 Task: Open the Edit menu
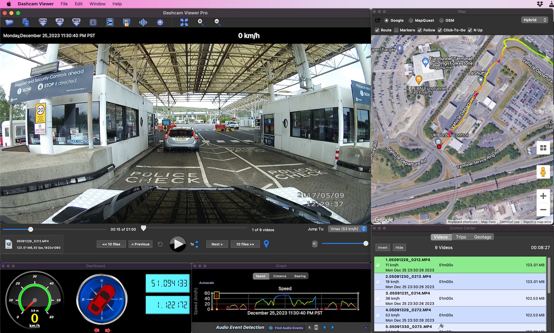pos(79,4)
